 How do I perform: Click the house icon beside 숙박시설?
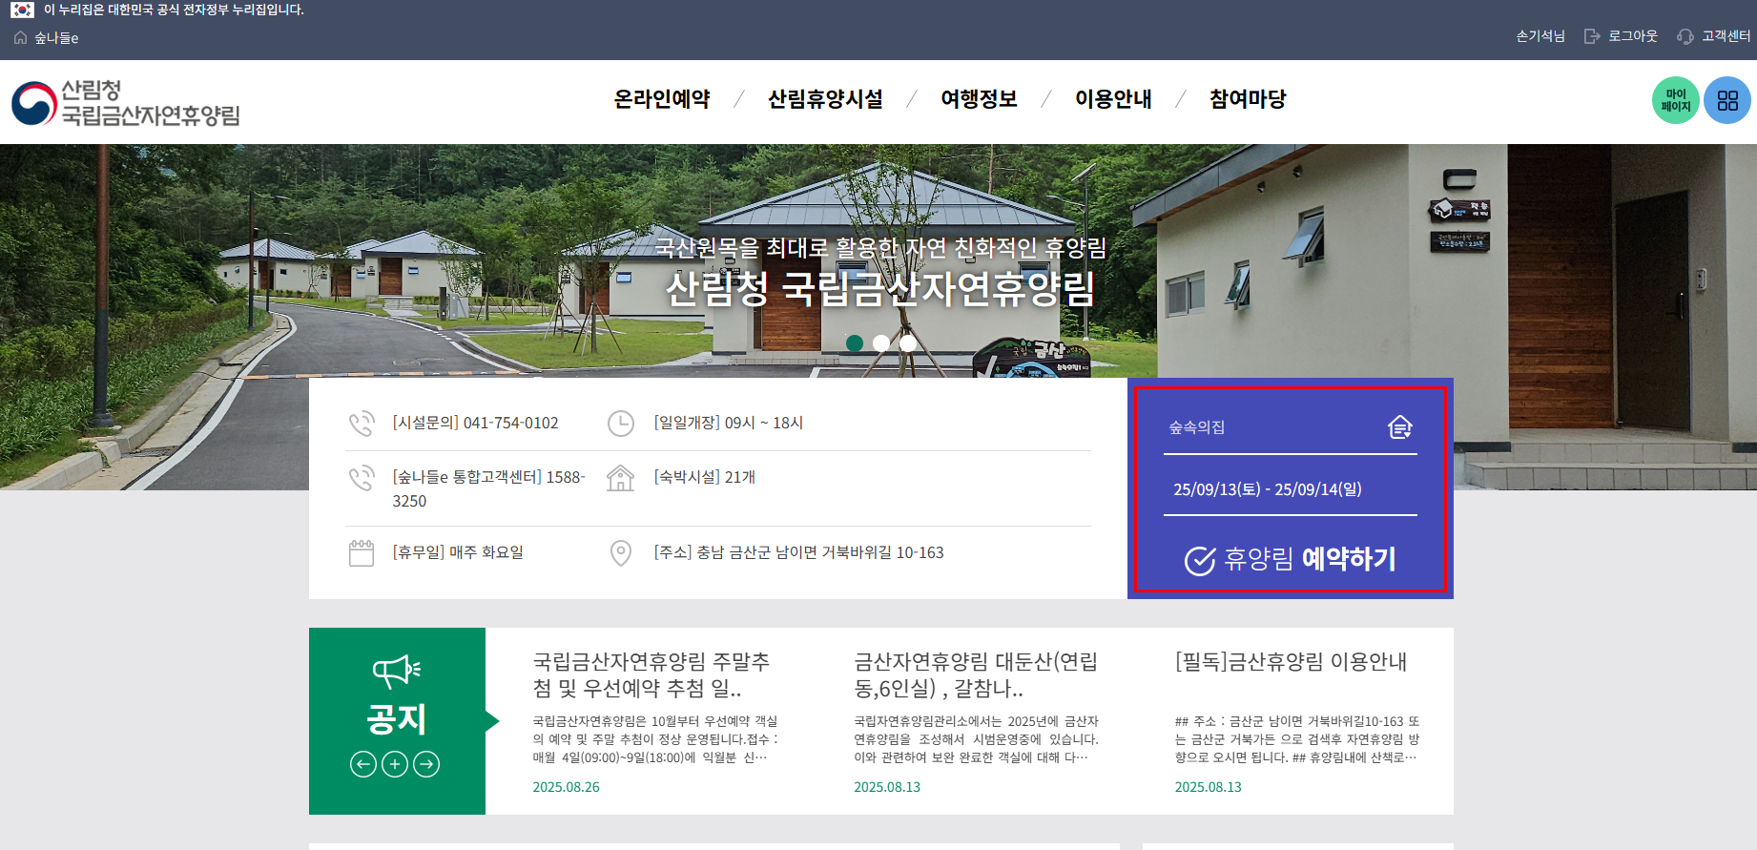tap(621, 478)
